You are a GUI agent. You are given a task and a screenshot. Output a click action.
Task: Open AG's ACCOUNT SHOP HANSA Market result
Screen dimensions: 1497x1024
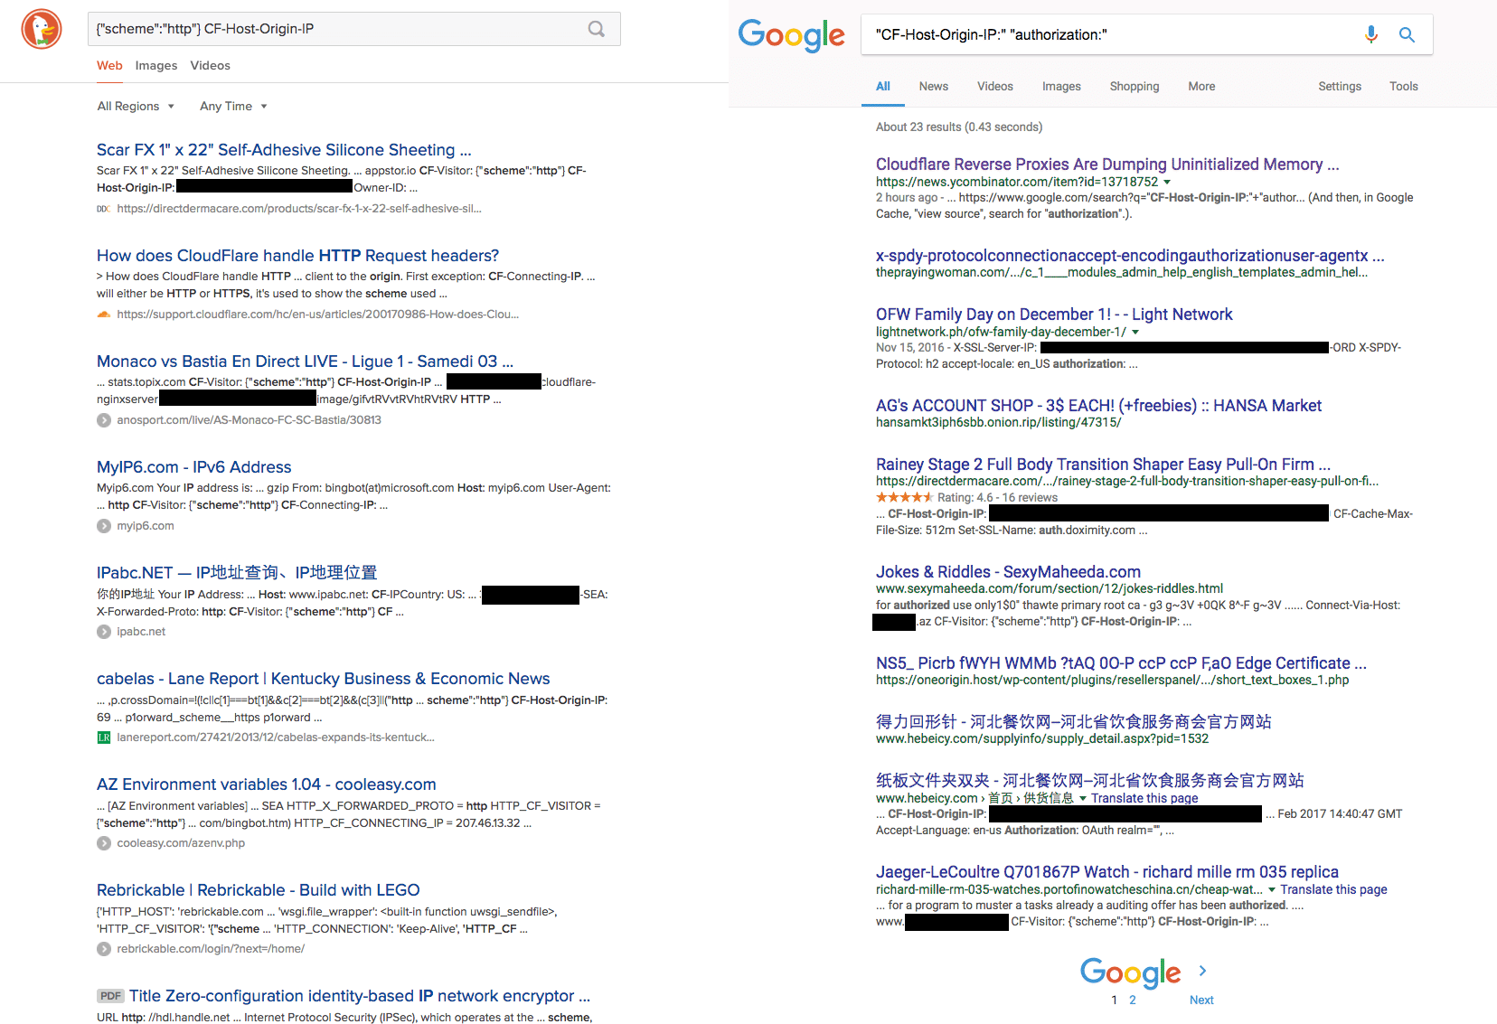point(1098,406)
